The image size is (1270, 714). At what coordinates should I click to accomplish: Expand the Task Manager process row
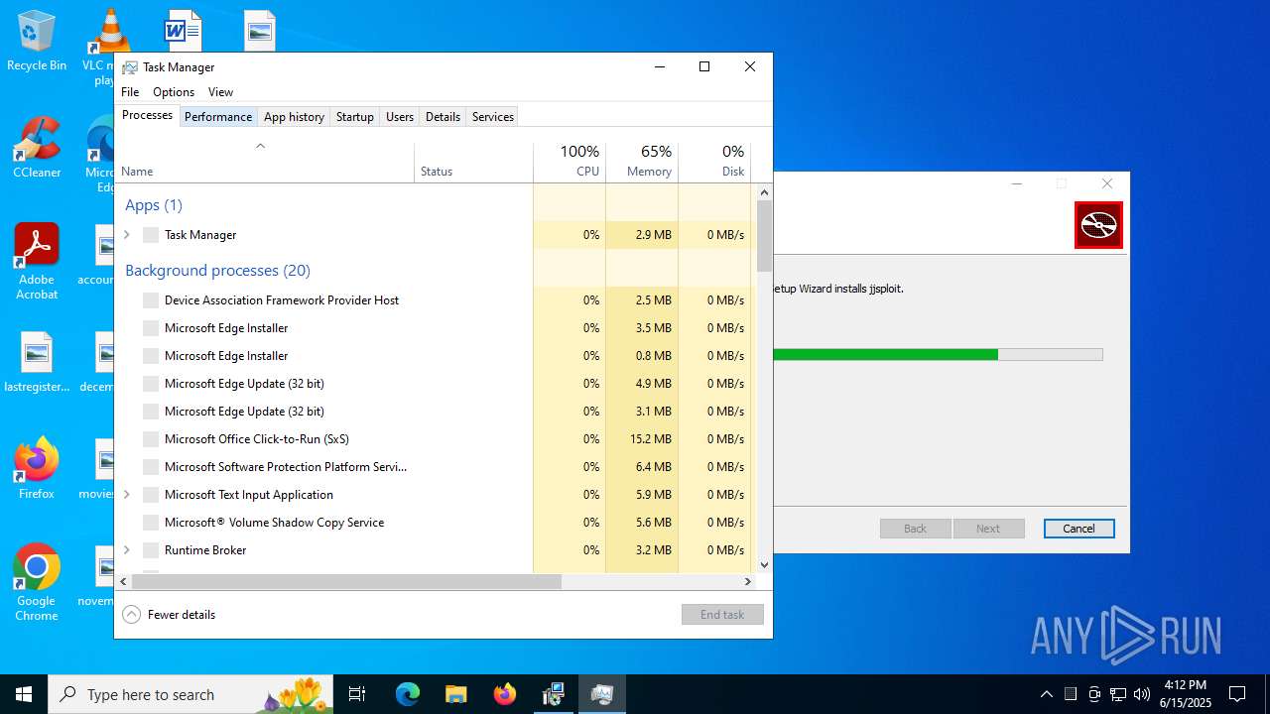127,235
